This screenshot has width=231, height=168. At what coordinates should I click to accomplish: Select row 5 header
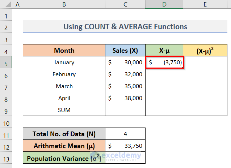click(x=6, y=62)
